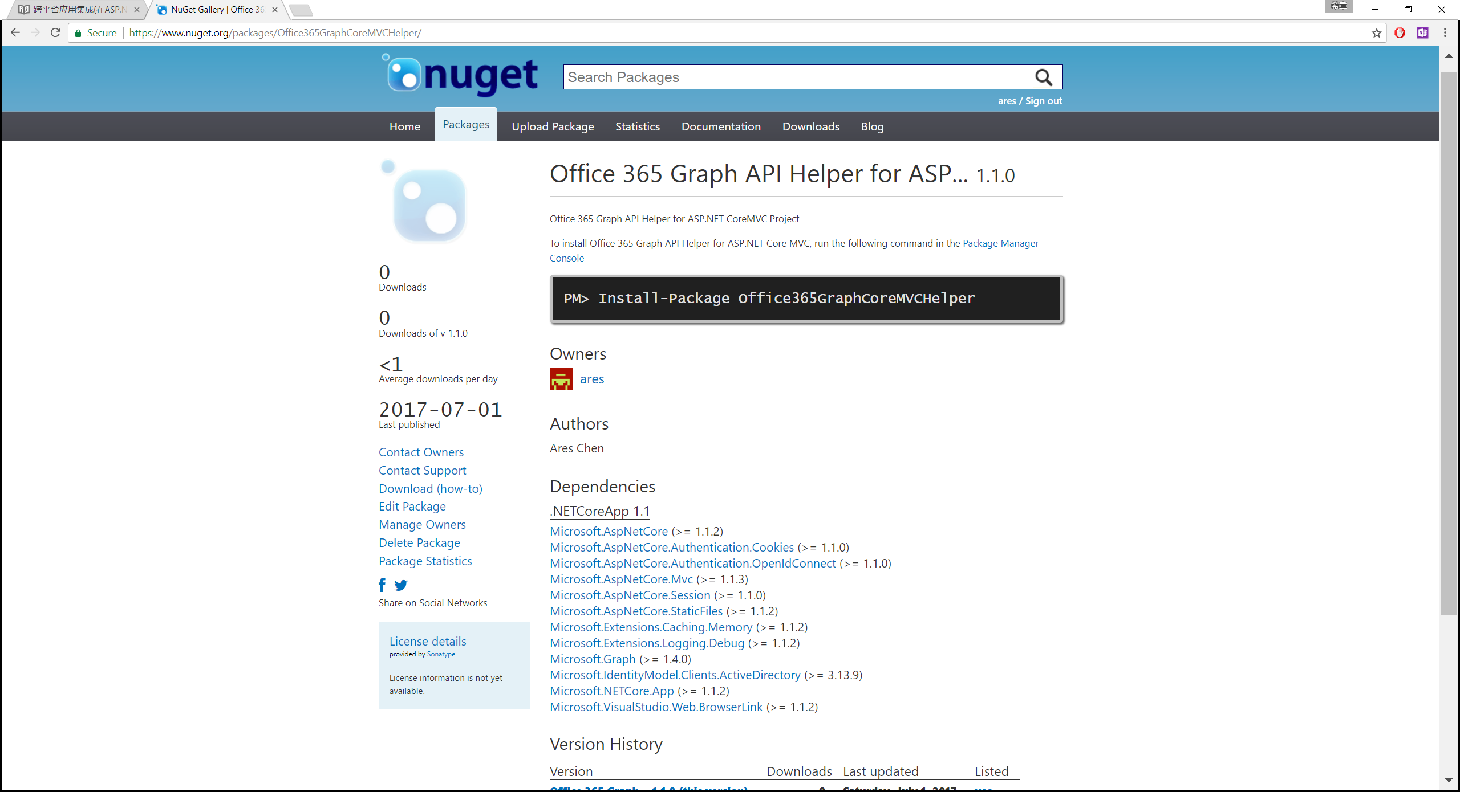The image size is (1460, 792).
Task: Click the Packages tab in navigation
Action: pos(465,126)
